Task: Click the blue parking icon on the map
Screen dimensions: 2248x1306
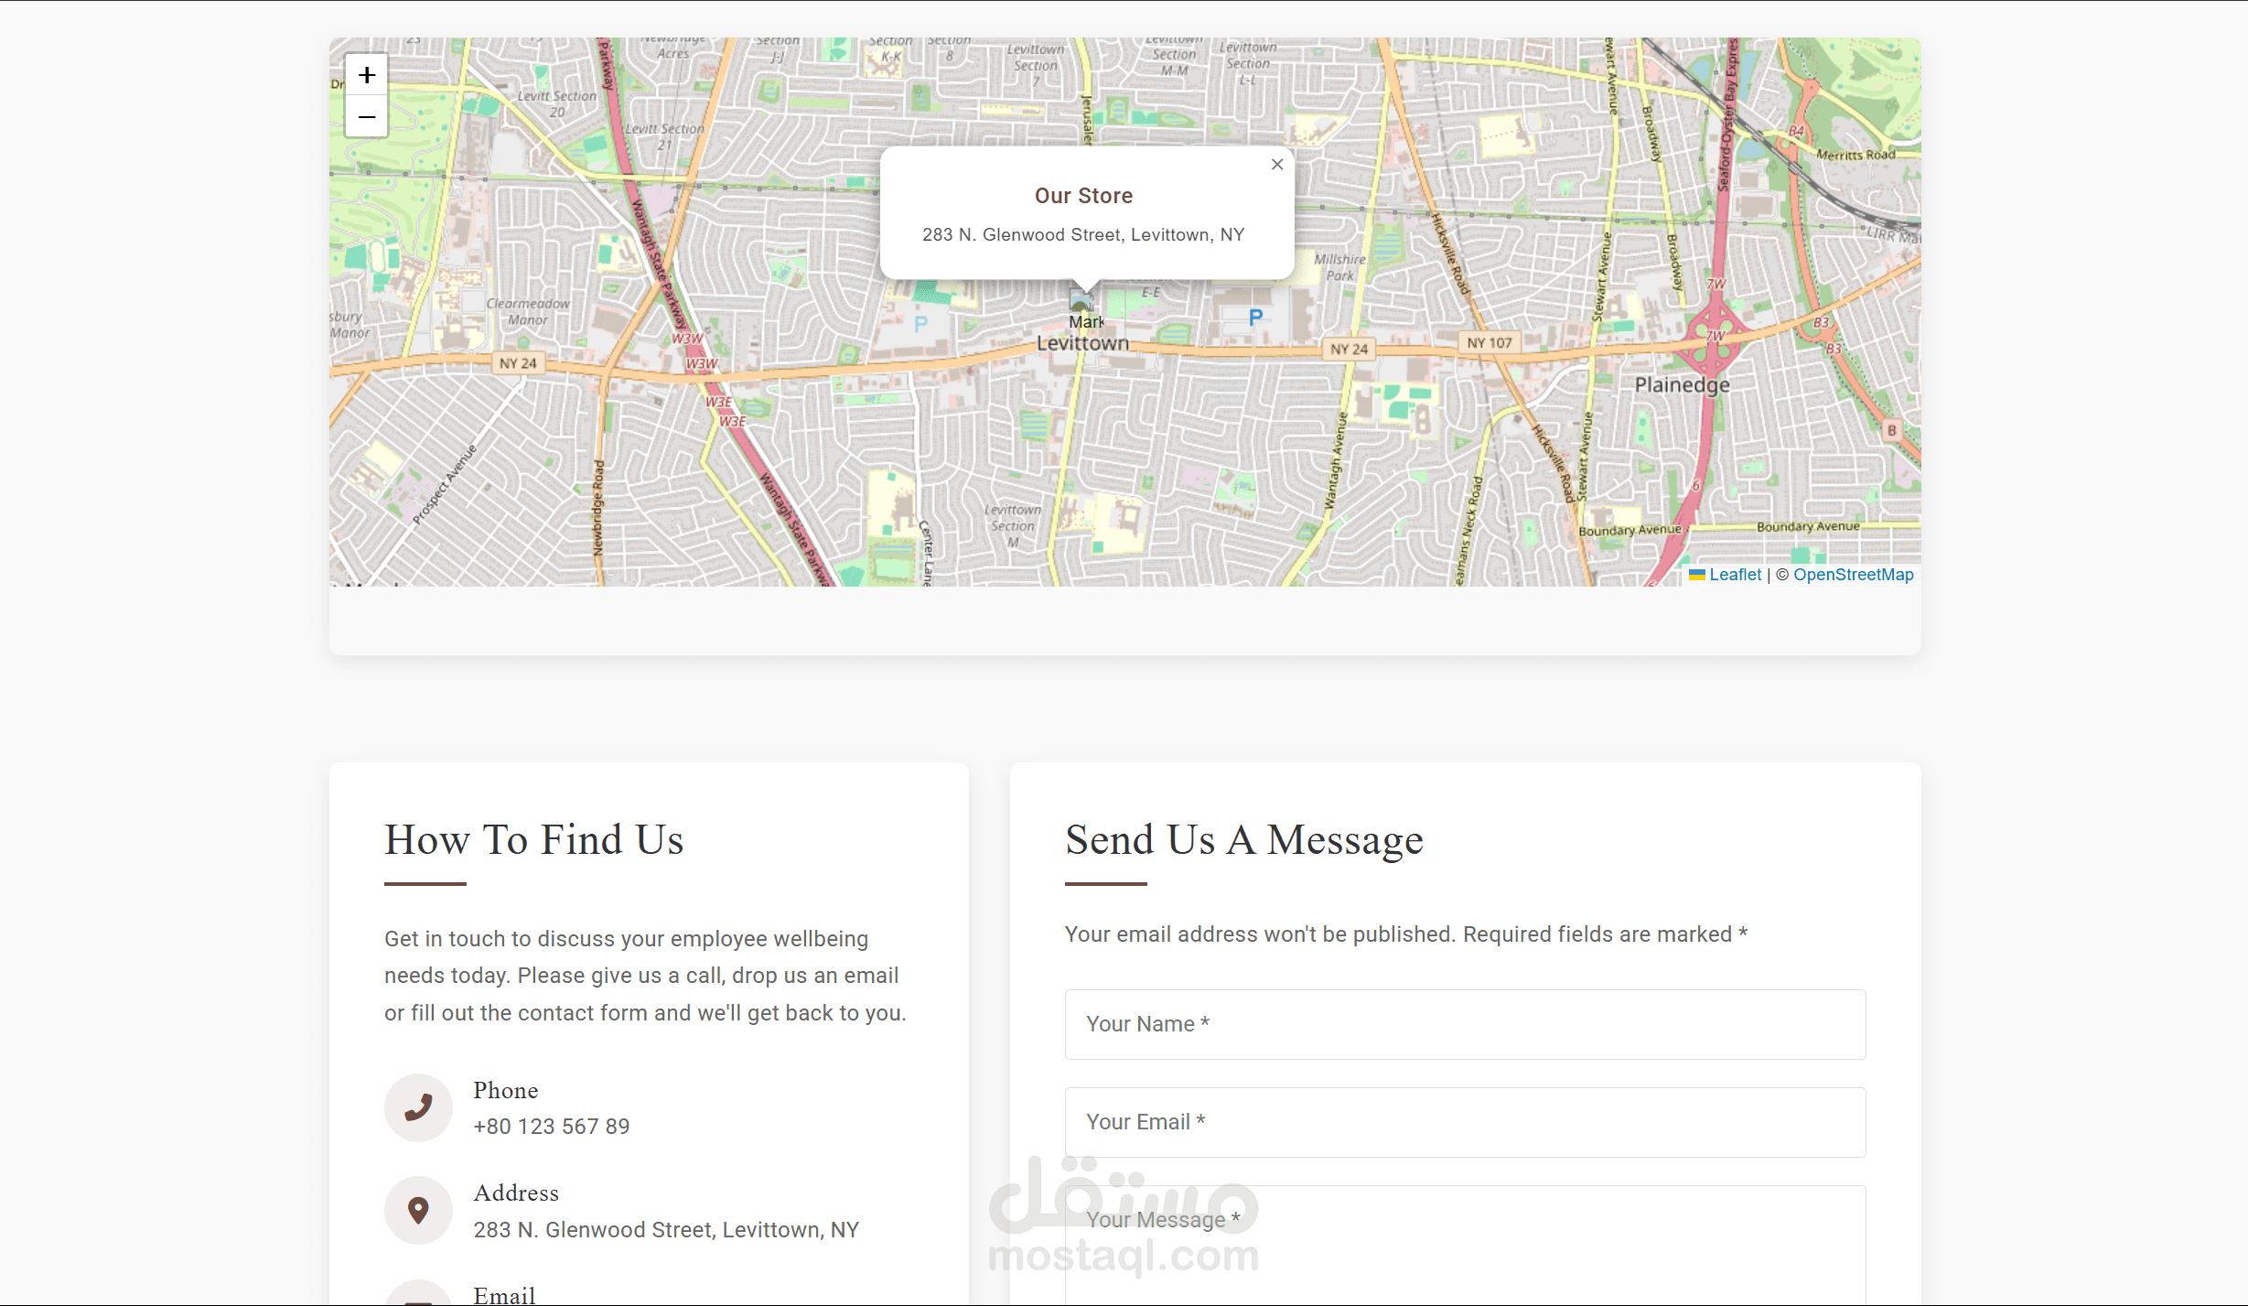Action: 1255,318
